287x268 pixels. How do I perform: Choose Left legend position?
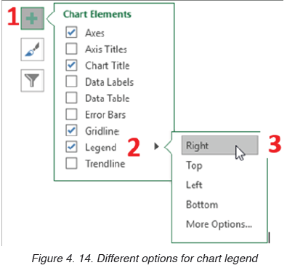click(x=194, y=185)
